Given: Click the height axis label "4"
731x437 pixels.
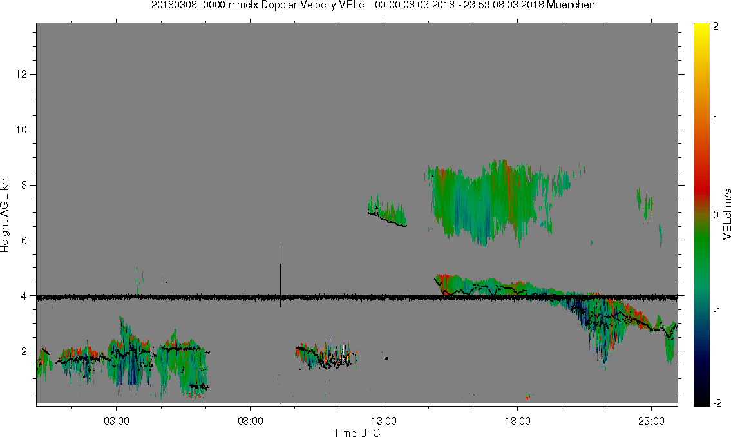Looking at the screenshot, I should point(24,296).
